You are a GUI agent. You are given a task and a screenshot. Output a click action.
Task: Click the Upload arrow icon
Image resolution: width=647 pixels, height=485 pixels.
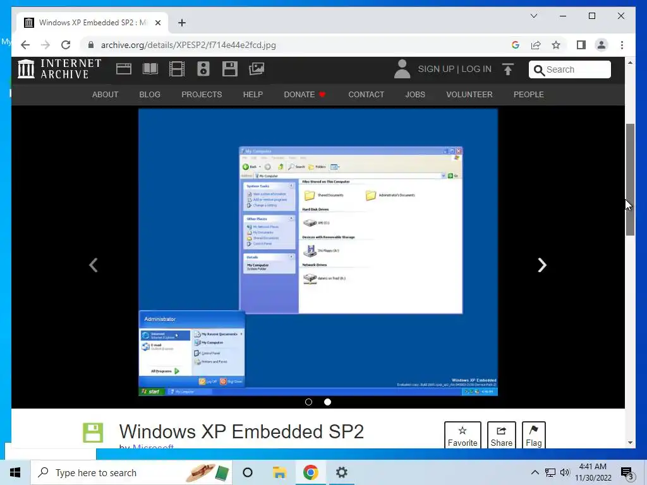pyautogui.click(x=508, y=69)
